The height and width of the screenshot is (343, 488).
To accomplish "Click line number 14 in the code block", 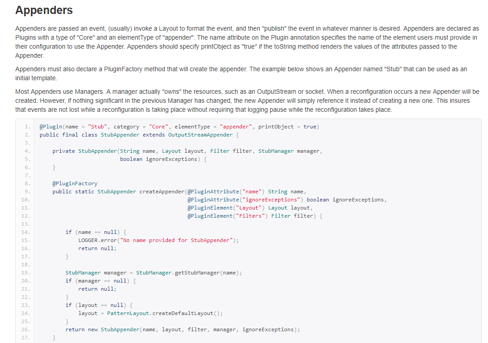I will pos(25,232).
